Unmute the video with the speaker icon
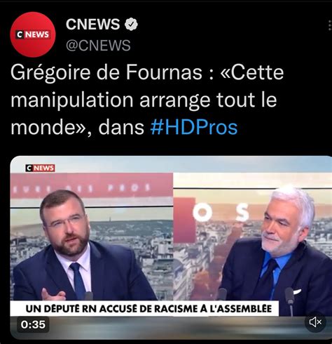 coord(315,322)
